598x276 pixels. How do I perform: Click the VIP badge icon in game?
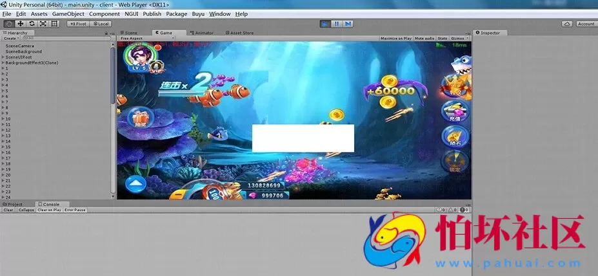pos(156,68)
